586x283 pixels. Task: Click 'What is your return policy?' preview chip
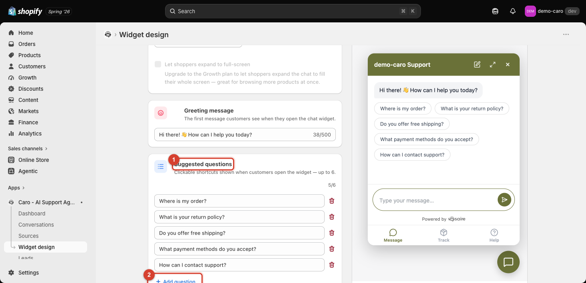472,109
